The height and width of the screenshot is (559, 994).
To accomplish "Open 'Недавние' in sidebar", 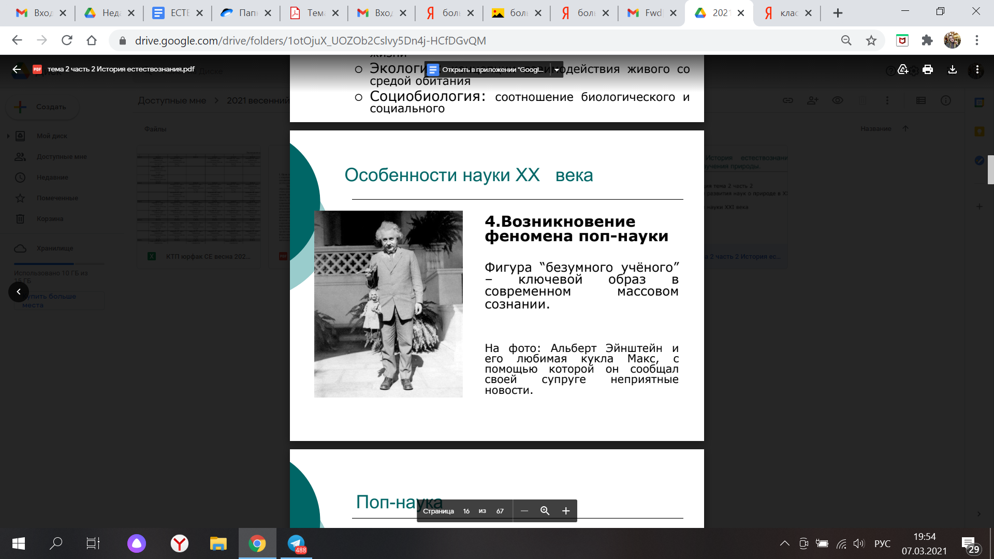I will (x=52, y=178).
